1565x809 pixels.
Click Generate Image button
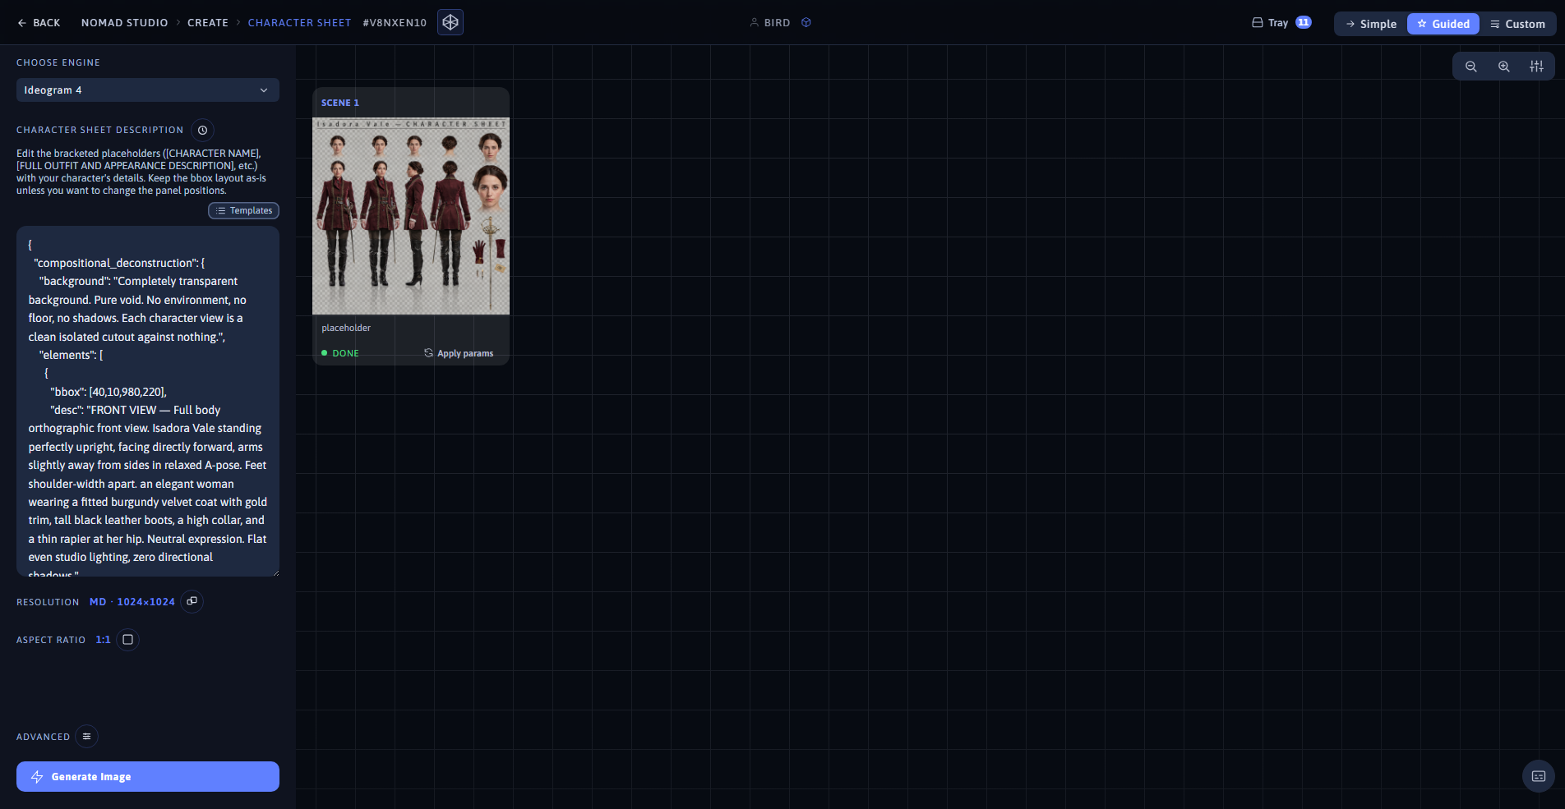tap(148, 777)
